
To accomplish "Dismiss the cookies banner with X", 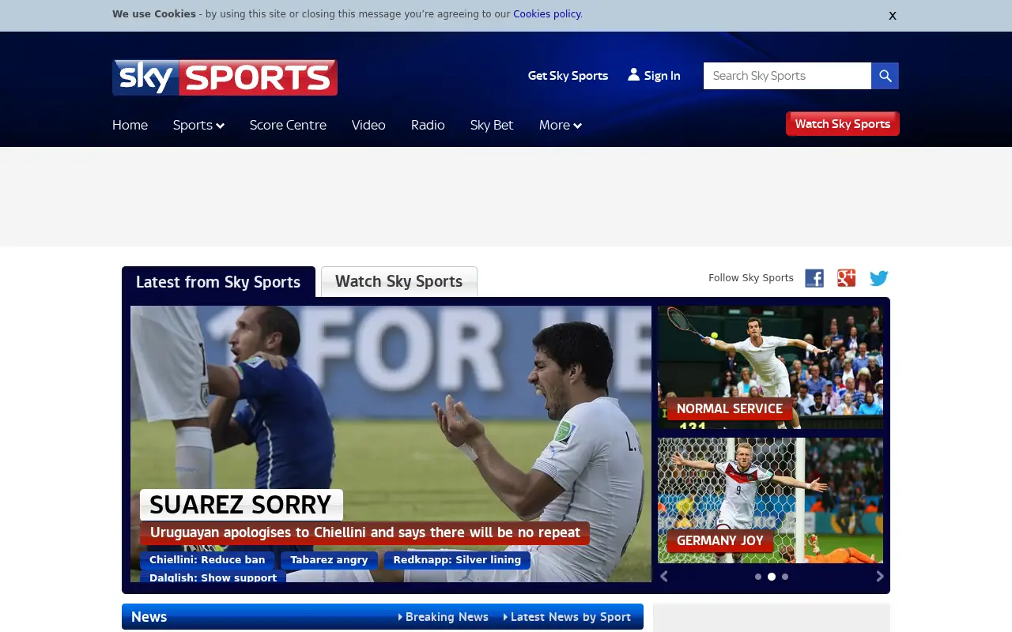I will point(893,16).
